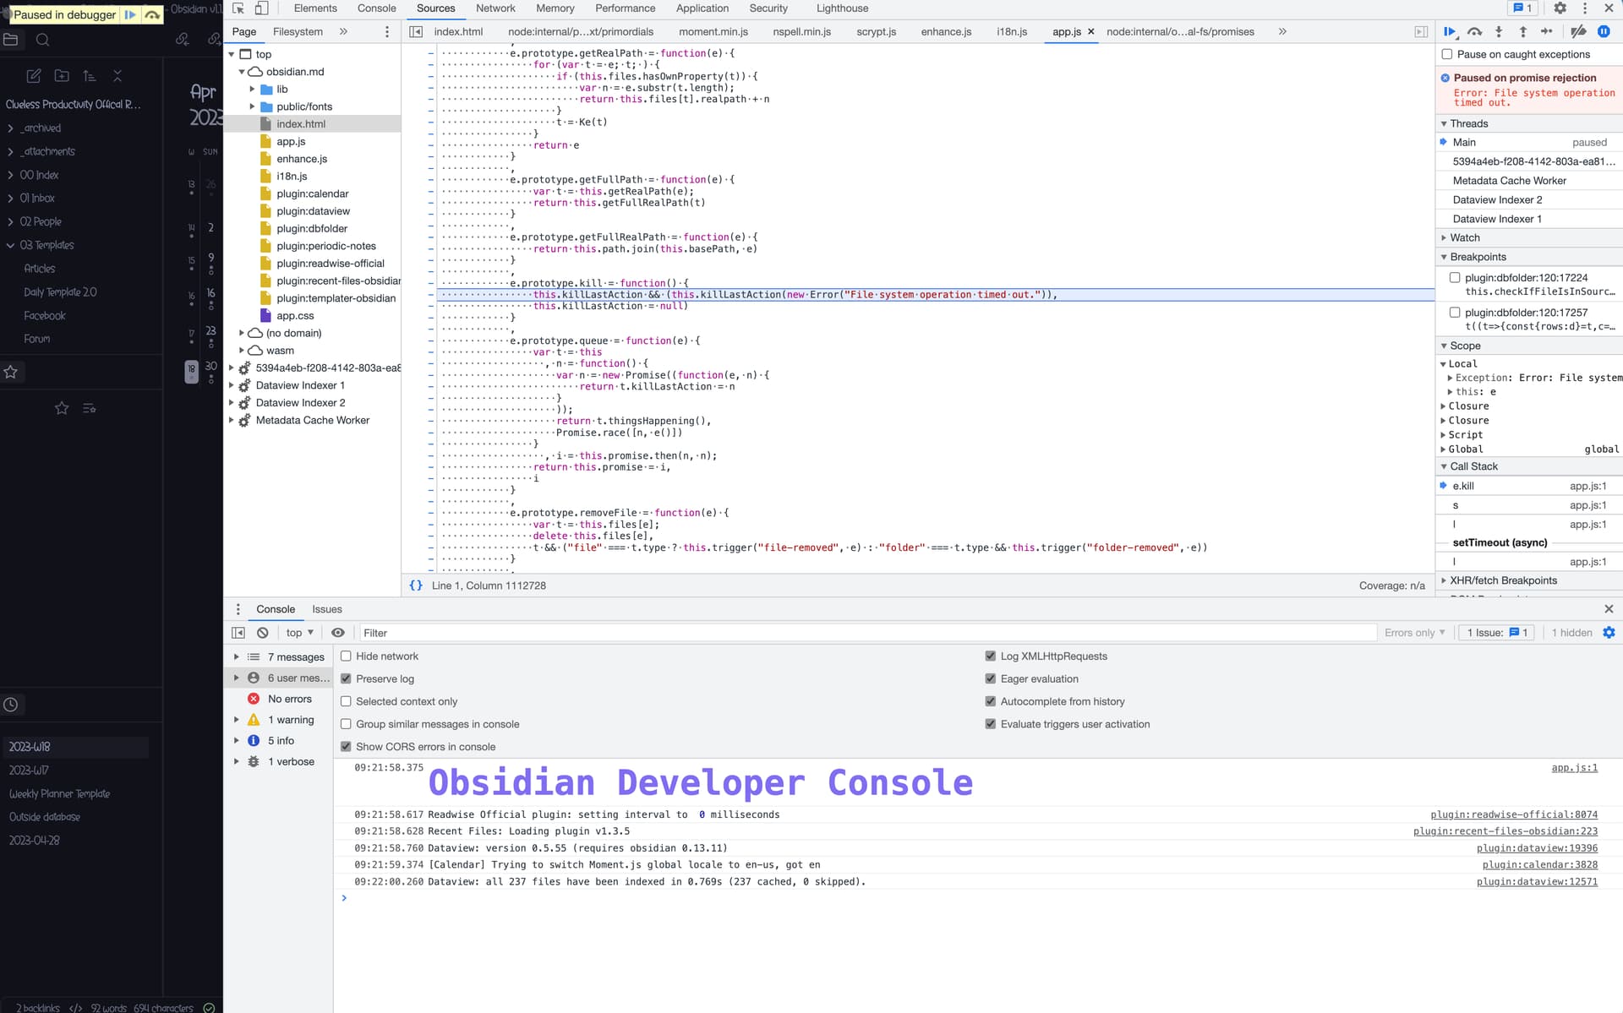Switch to the Network panel tab
1623x1013 pixels.
pyautogui.click(x=495, y=8)
